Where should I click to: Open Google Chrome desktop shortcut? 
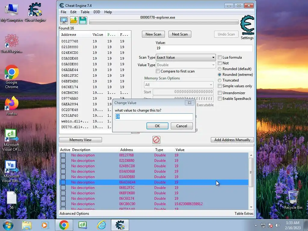pyautogui.click(x=12, y=77)
